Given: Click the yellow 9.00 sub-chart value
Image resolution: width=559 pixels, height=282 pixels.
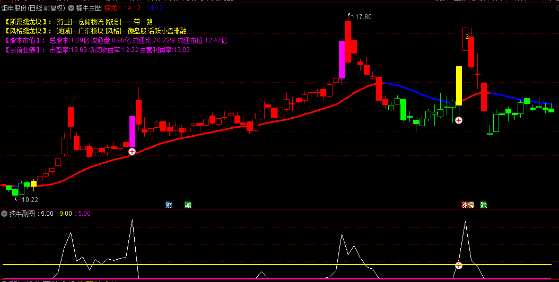Looking at the screenshot, I should (x=66, y=214).
